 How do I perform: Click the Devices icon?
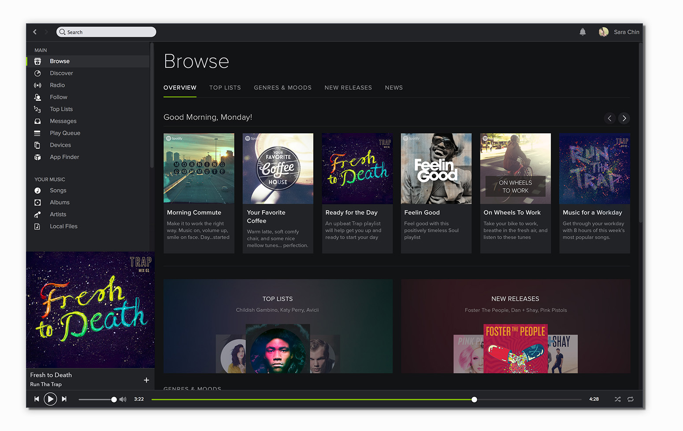coord(37,145)
